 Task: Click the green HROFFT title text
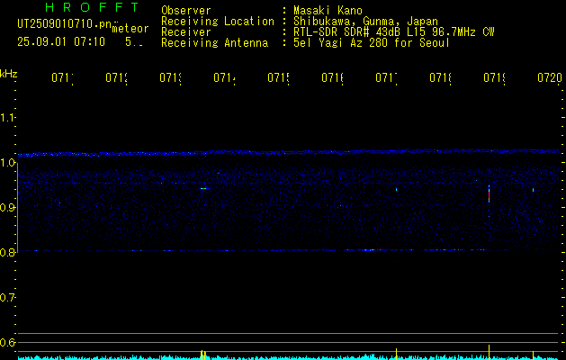pyautogui.click(x=93, y=7)
